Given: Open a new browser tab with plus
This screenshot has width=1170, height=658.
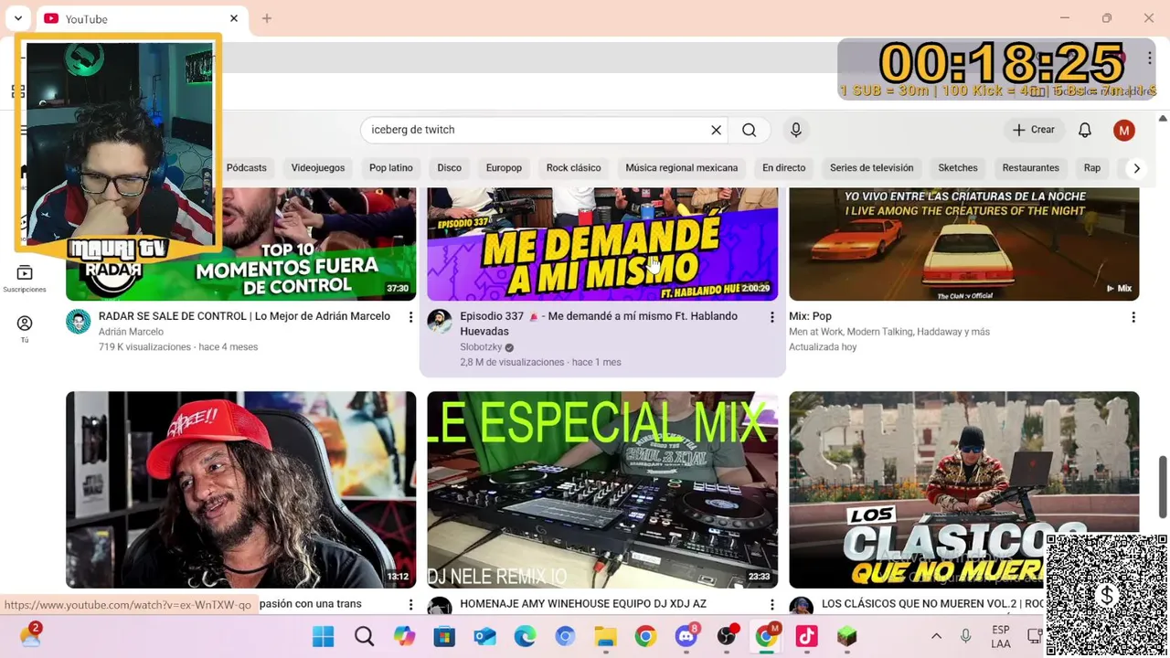Looking at the screenshot, I should (x=267, y=18).
